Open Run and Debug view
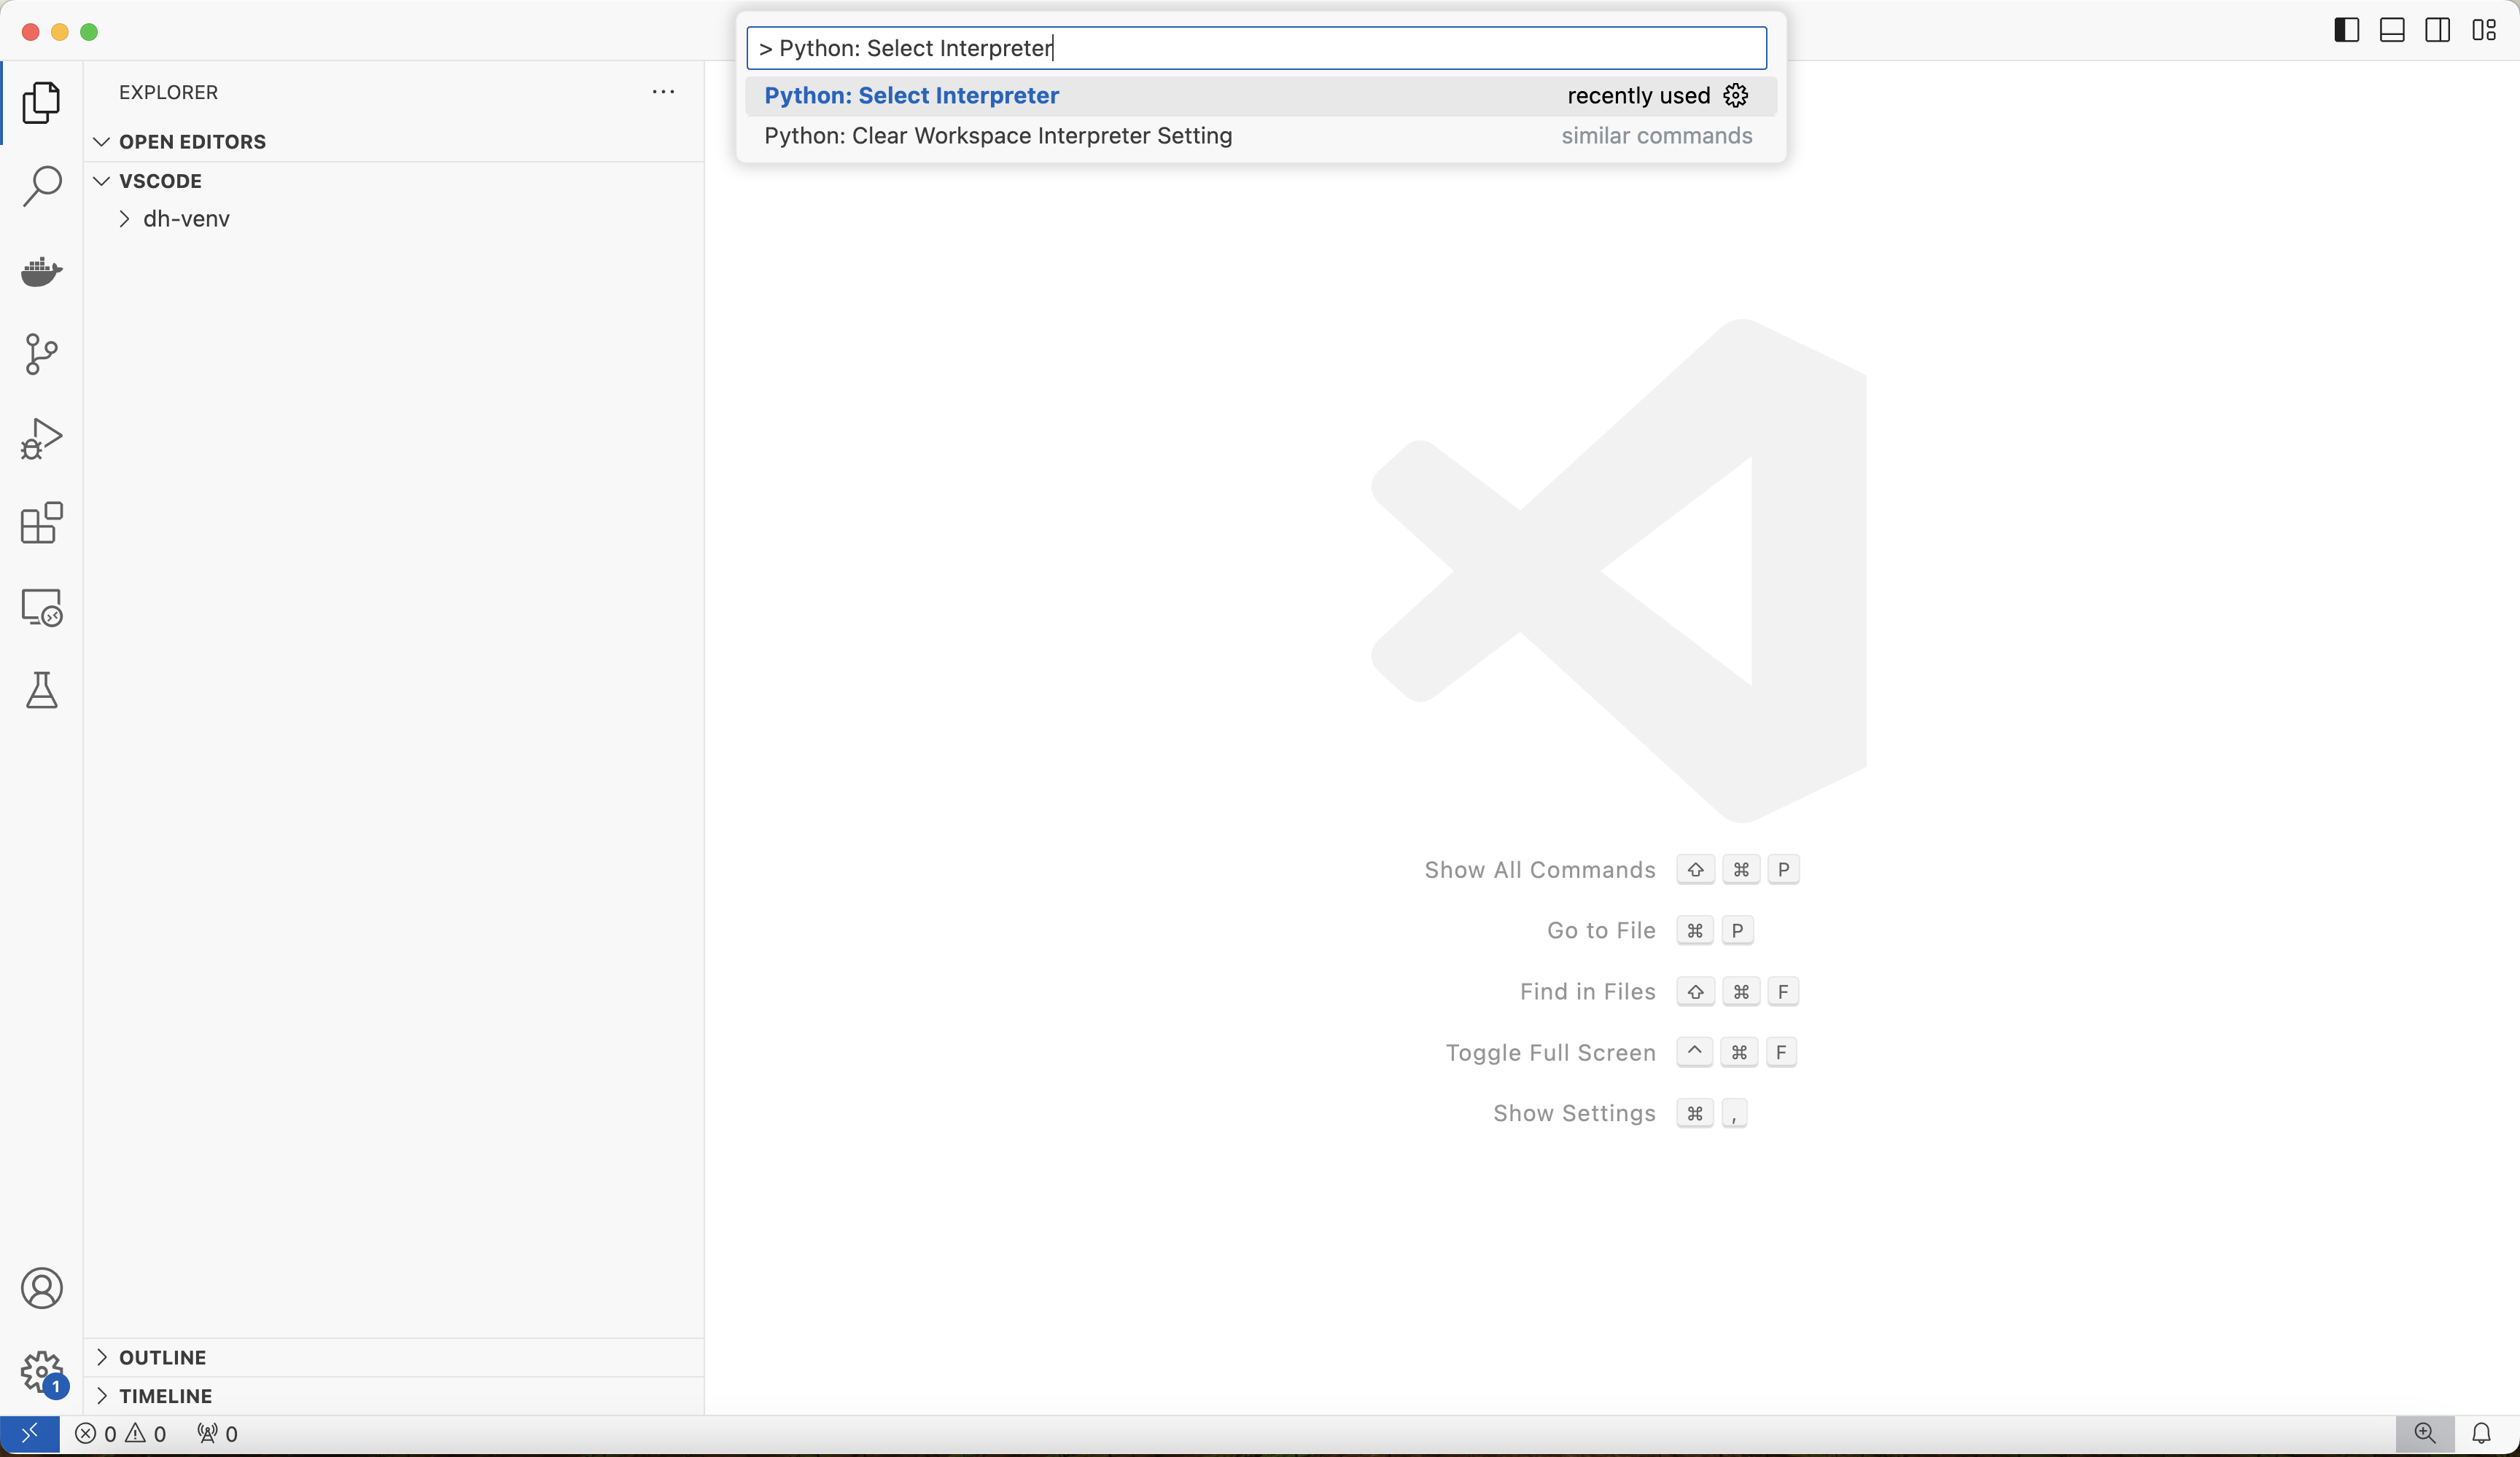 (41, 439)
